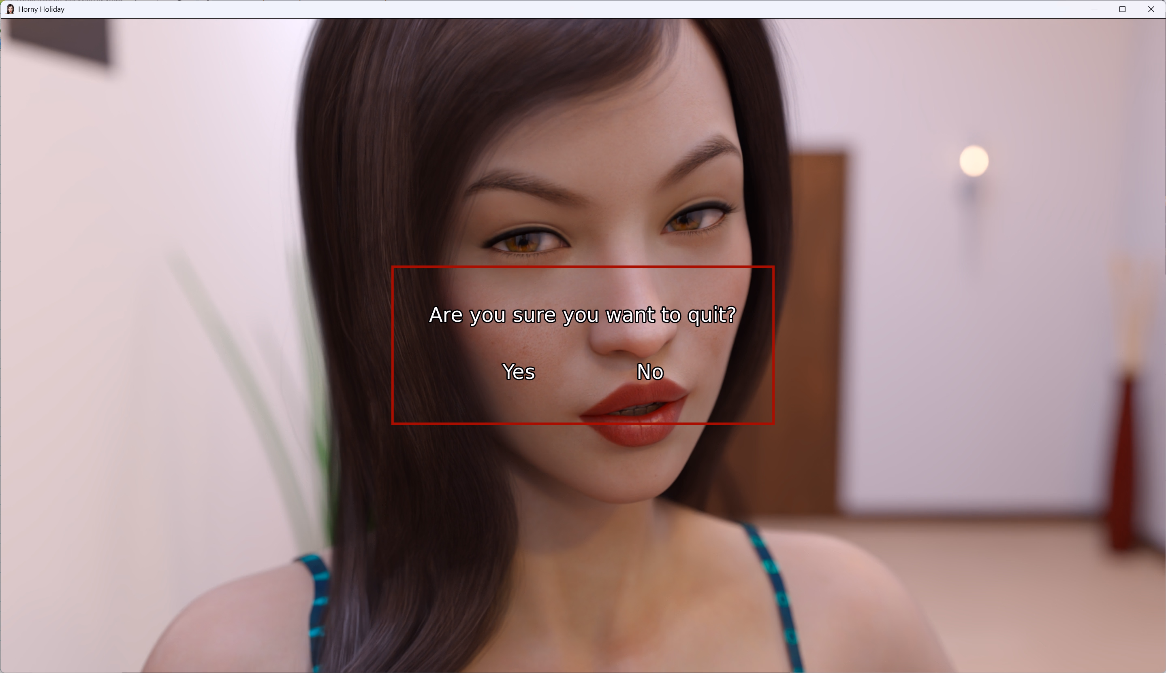Click the game's title bar icon
This screenshot has height=673, width=1166.
(x=10, y=9)
